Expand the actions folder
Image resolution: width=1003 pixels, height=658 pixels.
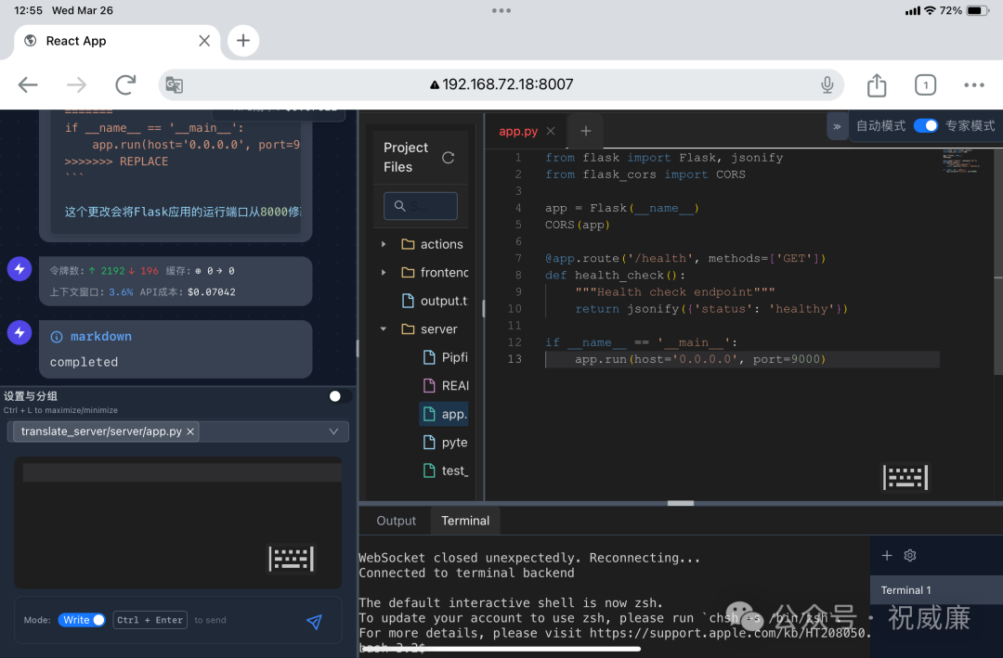coord(384,244)
